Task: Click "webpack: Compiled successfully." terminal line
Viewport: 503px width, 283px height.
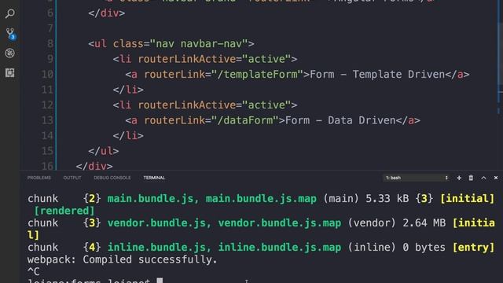Action: [123, 259]
